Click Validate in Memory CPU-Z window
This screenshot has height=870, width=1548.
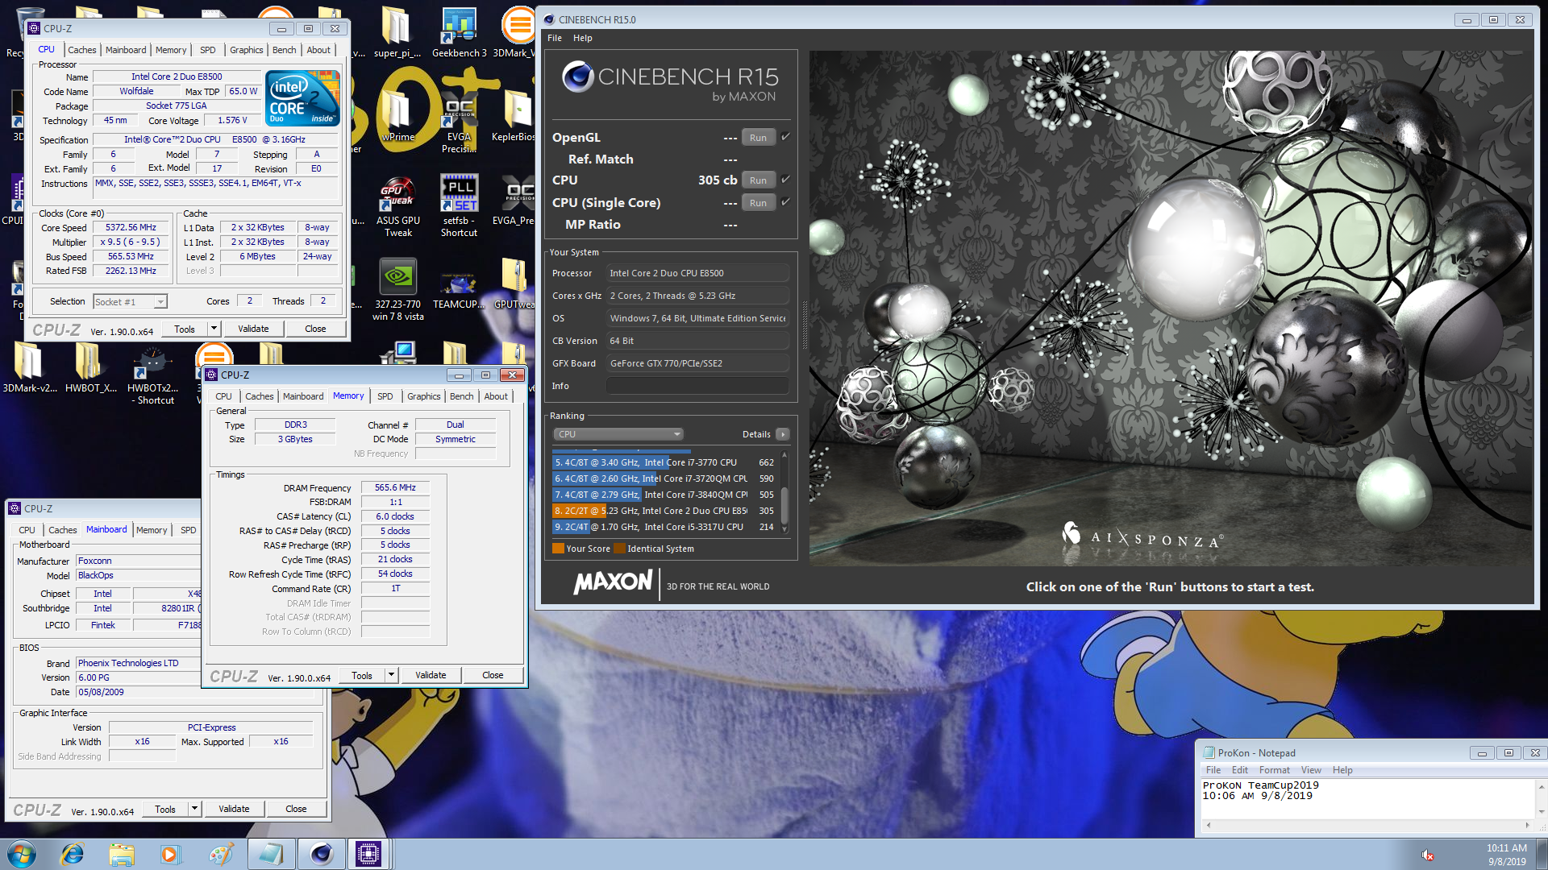click(x=431, y=675)
